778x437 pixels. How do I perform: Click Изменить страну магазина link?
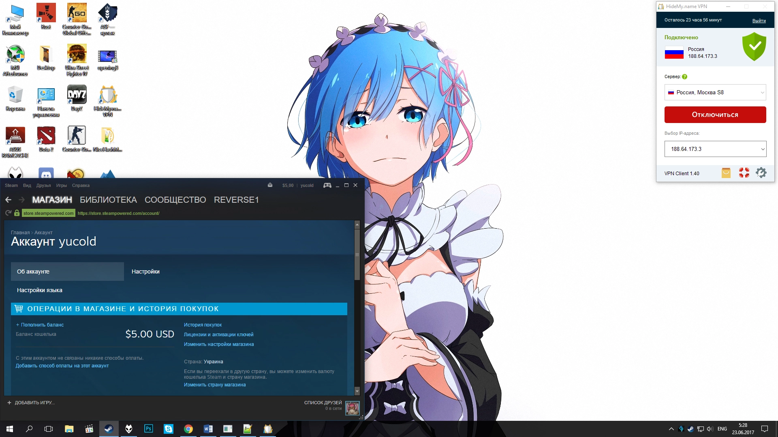tap(215, 385)
